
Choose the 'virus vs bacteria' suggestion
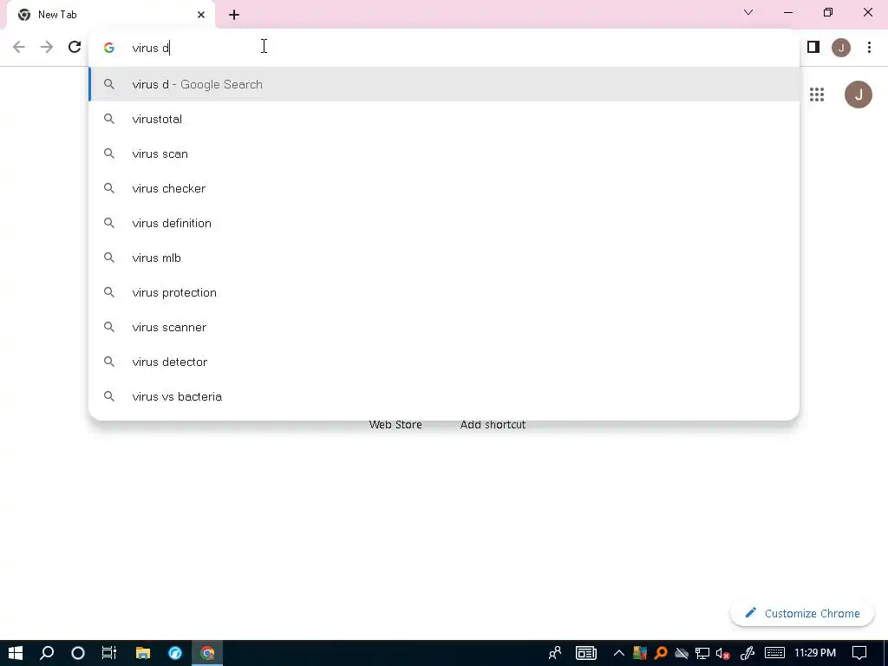point(444,396)
